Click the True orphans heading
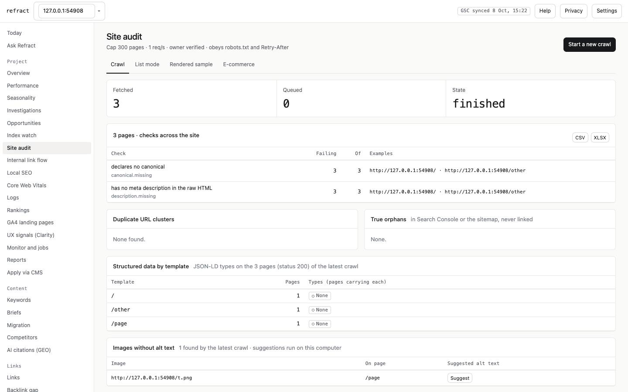 (388, 220)
